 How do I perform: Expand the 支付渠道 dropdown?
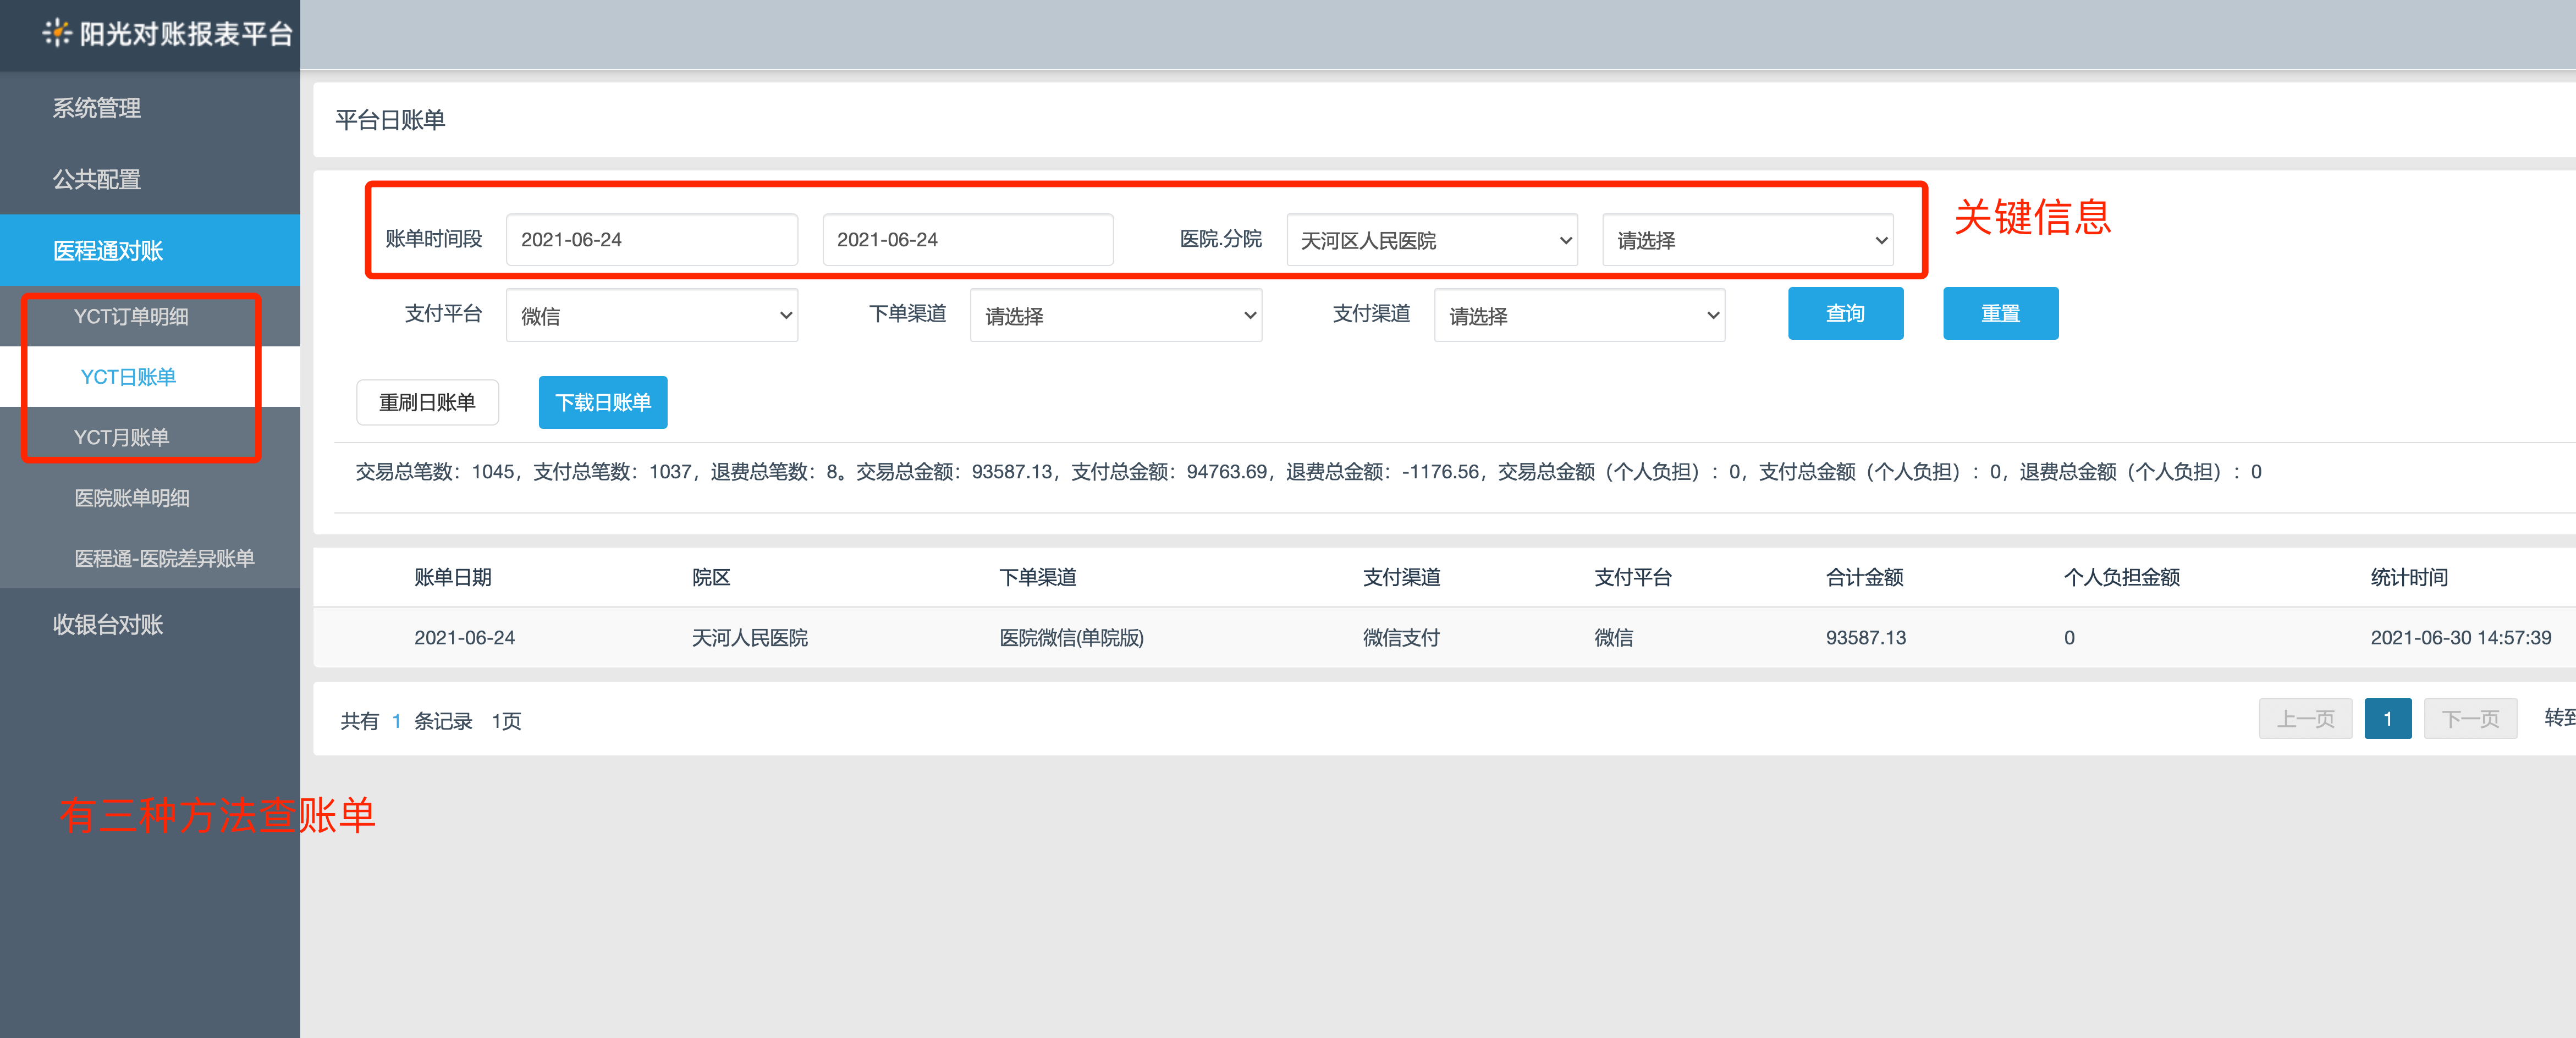click(x=1579, y=316)
